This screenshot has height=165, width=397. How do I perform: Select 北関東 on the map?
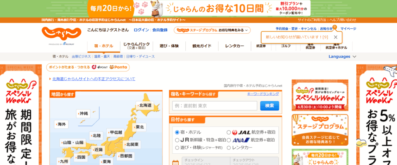[132, 145]
